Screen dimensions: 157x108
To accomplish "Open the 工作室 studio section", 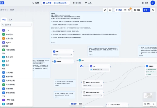I will (x=47, y=3).
